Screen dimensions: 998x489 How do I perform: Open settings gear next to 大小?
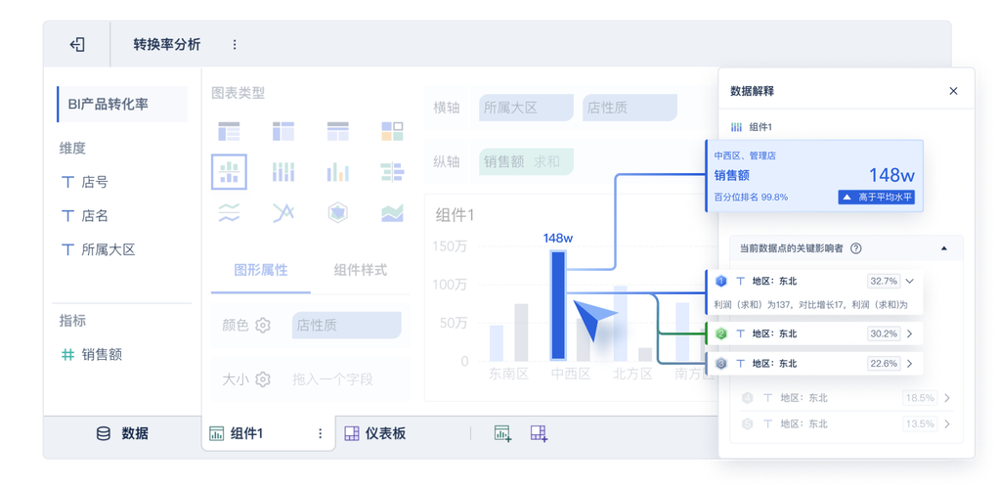[x=263, y=379]
